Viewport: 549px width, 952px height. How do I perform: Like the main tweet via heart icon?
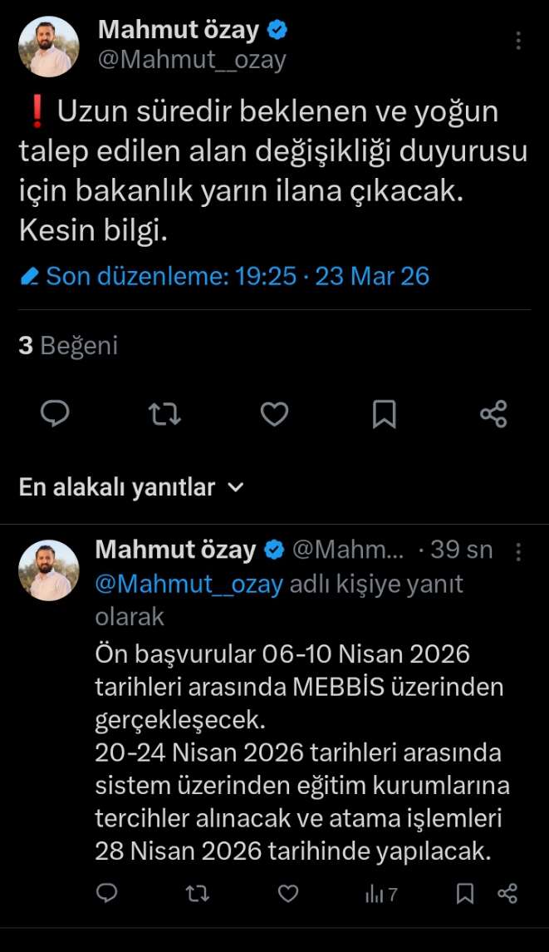tap(274, 413)
